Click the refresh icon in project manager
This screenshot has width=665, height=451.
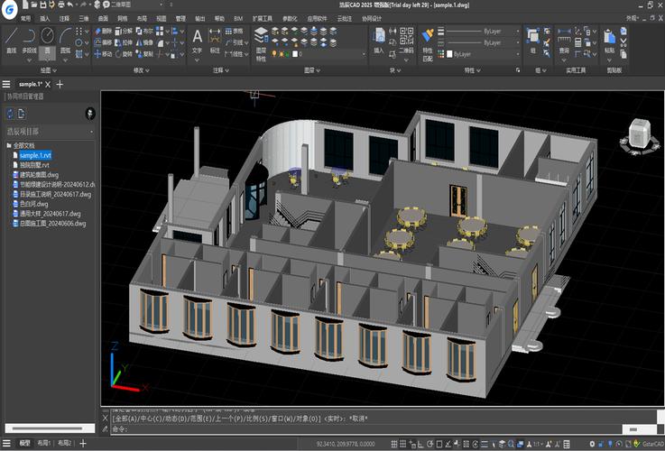click(10, 113)
